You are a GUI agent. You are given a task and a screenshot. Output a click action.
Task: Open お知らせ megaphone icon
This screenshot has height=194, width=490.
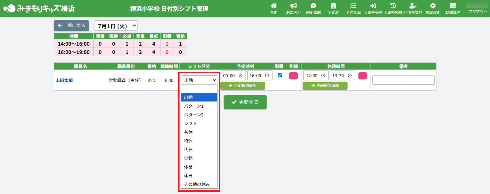click(x=293, y=6)
